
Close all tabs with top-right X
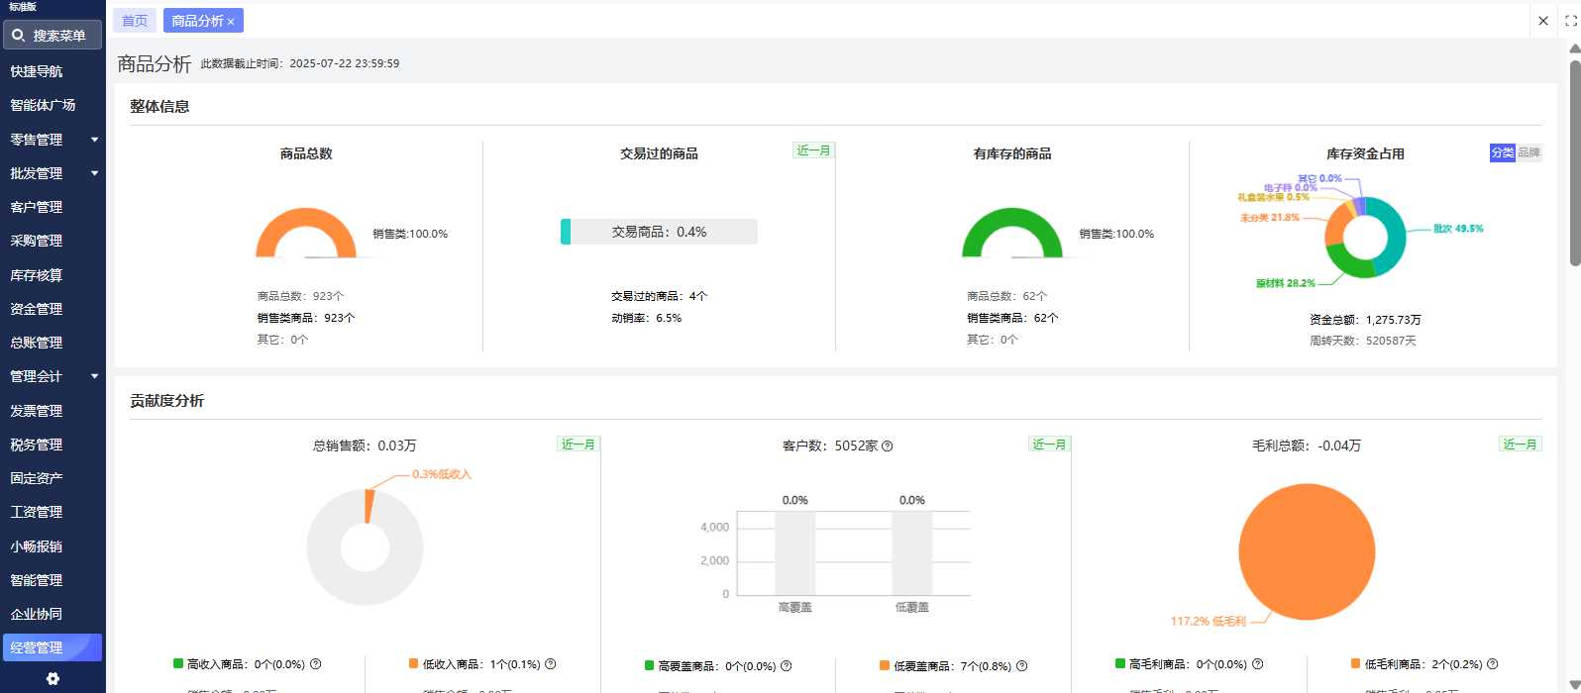[1543, 21]
